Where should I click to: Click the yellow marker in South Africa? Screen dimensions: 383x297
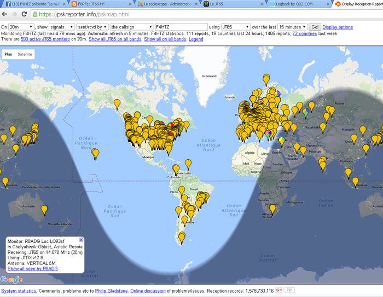click(272, 209)
